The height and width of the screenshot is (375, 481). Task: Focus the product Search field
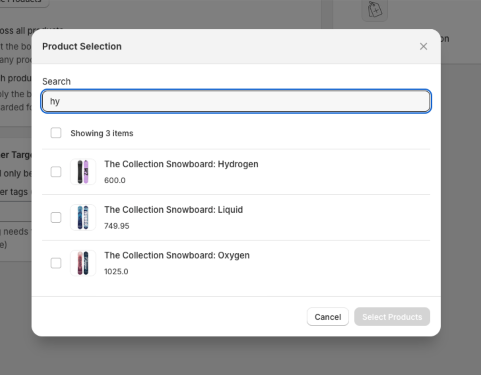[x=236, y=101]
